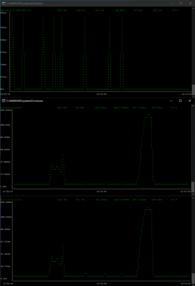Minimize the second cmd.exe window
Screen dimensions: 195x286
click(171, 101)
